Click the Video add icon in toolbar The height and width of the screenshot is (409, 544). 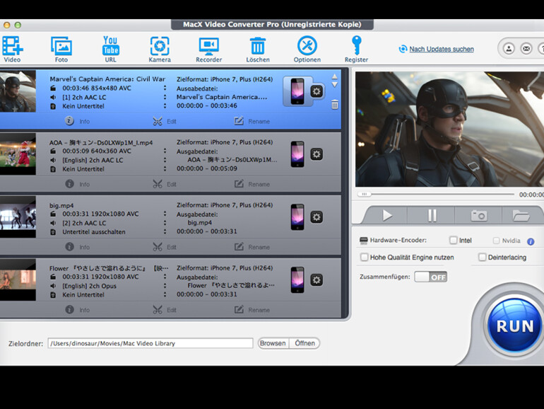(x=12, y=46)
